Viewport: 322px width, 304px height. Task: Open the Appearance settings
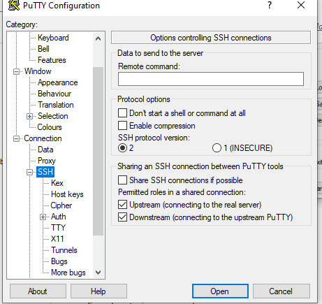tap(57, 82)
